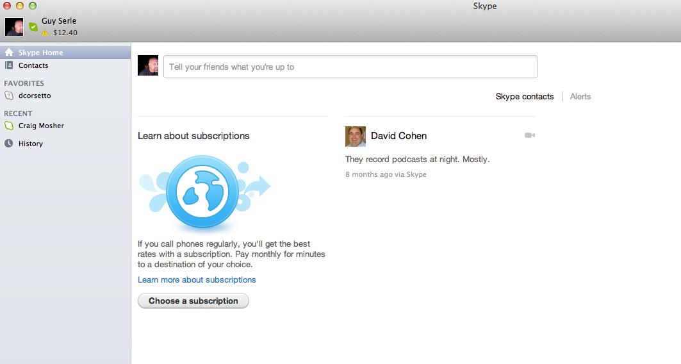
Task: Open the Skype Home sidebar item
Action: [40, 53]
